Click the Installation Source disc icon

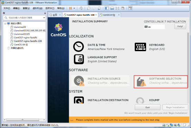[79, 81]
